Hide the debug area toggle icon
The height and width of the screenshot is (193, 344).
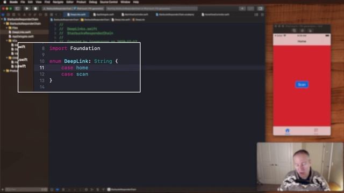click(x=52, y=189)
